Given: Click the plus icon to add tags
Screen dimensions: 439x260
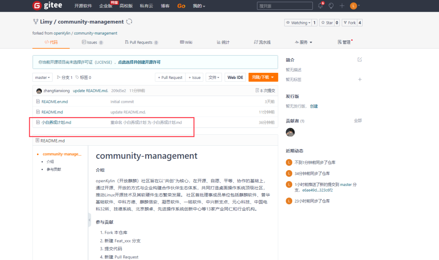Looking at the screenshot, I should [x=360, y=80].
